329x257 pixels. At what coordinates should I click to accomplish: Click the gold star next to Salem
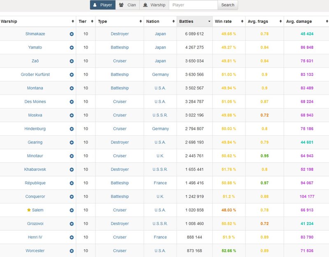pyautogui.click(x=29, y=210)
